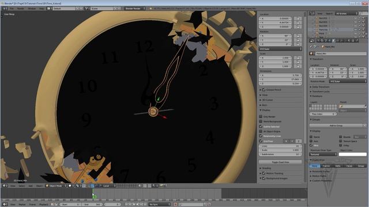Lock the Location X value in N panel
Viewport: 369px width, 207px height.
(298, 18)
